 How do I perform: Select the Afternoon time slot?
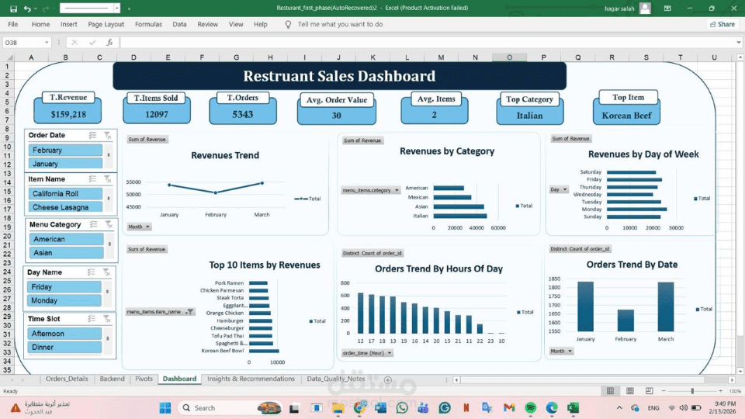(x=64, y=334)
